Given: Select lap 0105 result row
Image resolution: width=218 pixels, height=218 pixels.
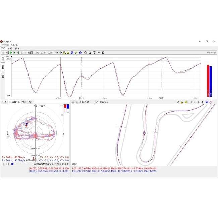Looking at the screenshot, I should [50, 168].
